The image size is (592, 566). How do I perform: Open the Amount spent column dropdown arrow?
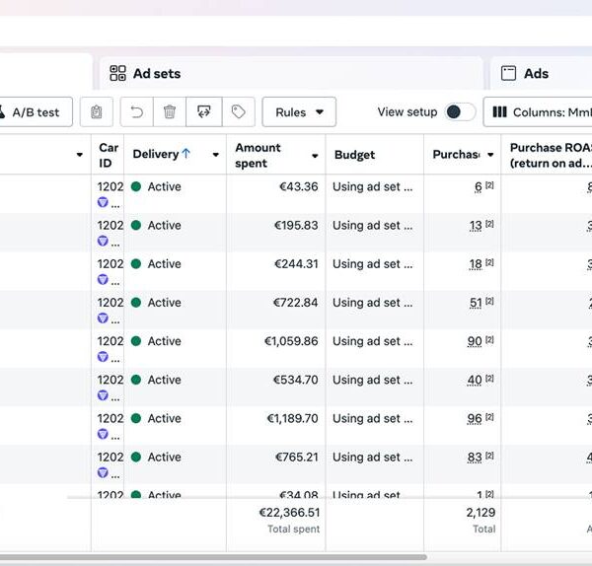pyautogui.click(x=315, y=156)
